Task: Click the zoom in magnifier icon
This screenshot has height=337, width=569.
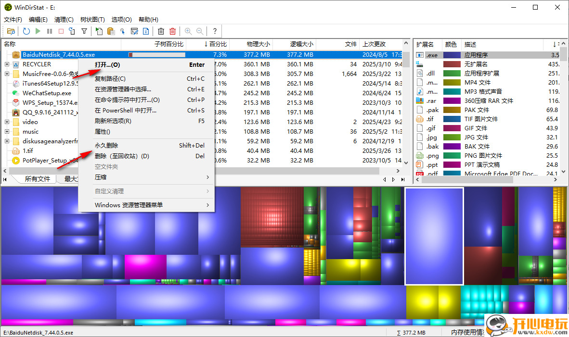Action: pos(188,31)
